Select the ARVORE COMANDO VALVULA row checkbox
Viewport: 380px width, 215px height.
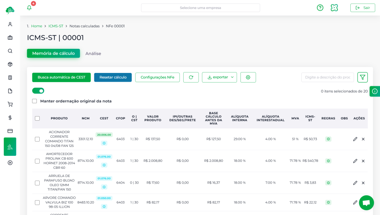[x=37, y=202]
